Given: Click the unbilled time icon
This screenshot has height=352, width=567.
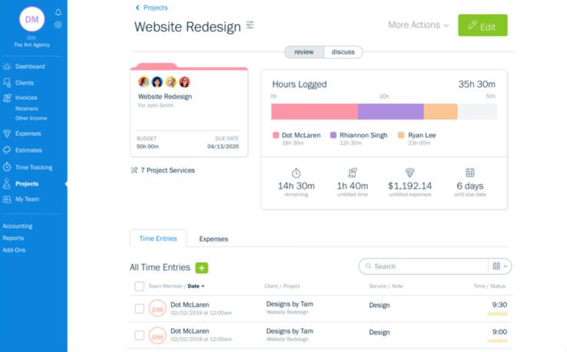Looking at the screenshot, I should (x=352, y=173).
